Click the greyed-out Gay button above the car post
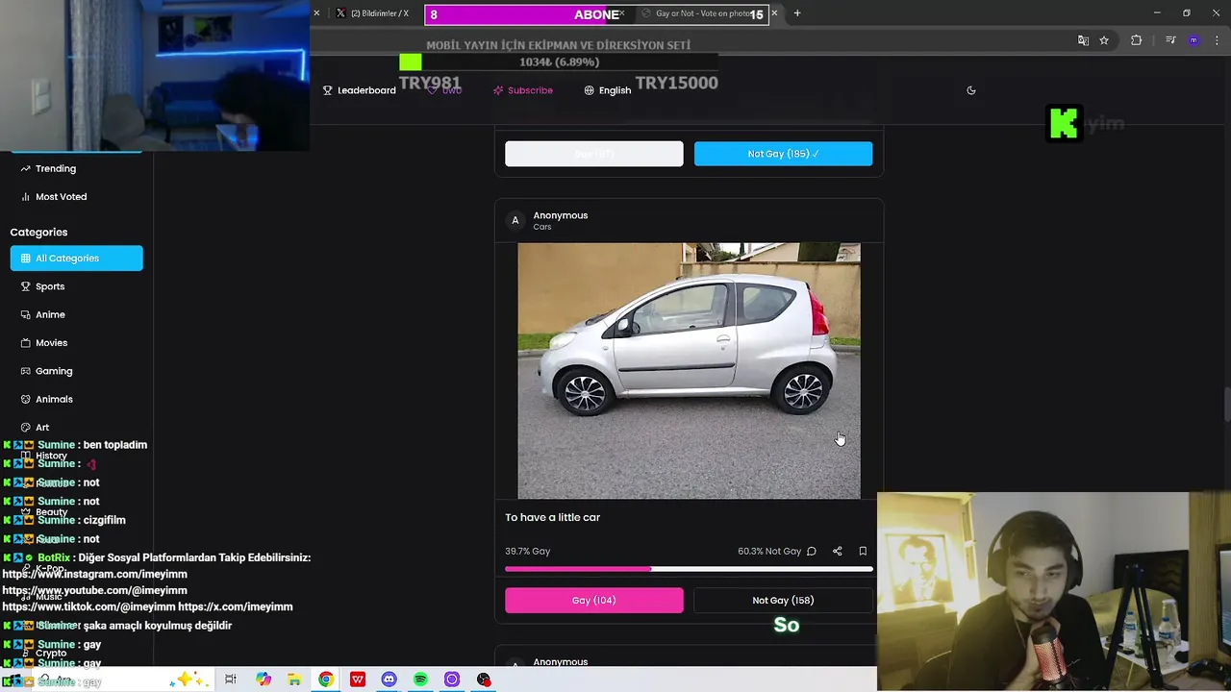This screenshot has height=692, width=1231. coord(594,154)
